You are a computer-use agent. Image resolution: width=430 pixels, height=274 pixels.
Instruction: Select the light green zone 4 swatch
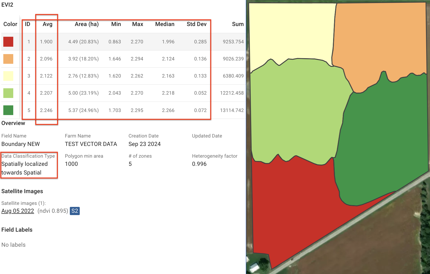8,93
